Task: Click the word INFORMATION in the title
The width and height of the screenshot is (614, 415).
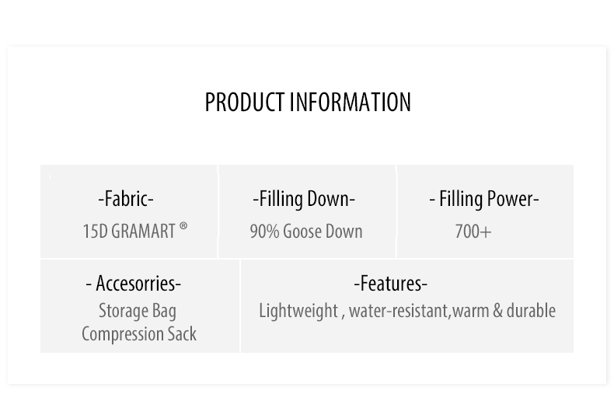Action: 351,102
